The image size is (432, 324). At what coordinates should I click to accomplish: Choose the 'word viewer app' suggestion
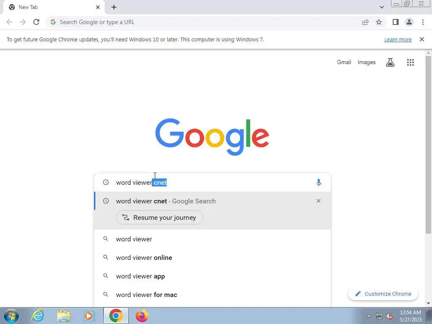pyautogui.click(x=212, y=276)
